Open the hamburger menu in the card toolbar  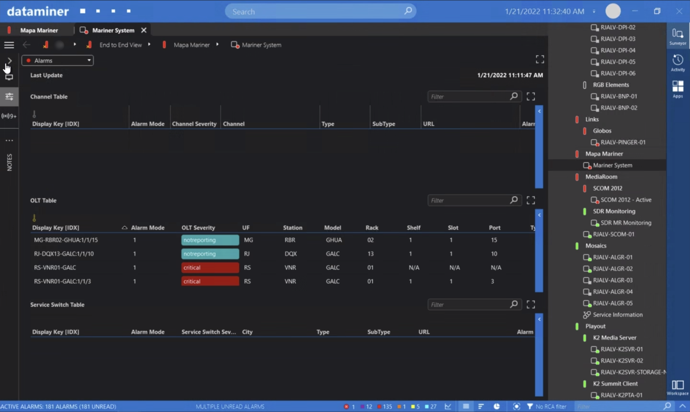click(x=9, y=45)
